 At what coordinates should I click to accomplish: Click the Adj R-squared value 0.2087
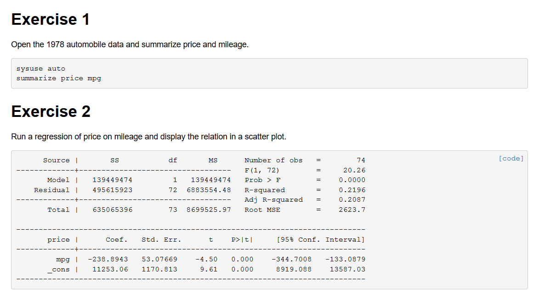(x=352, y=200)
